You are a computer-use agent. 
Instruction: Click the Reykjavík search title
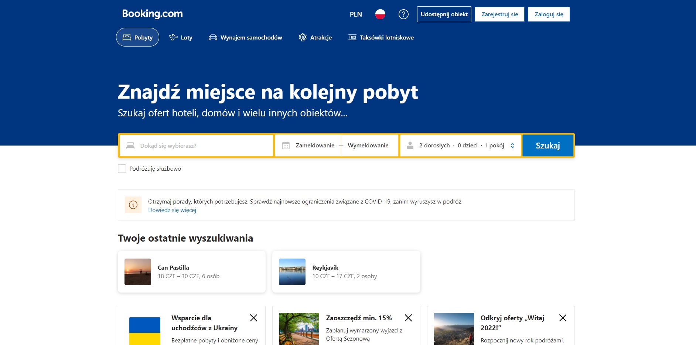[x=325, y=267]
